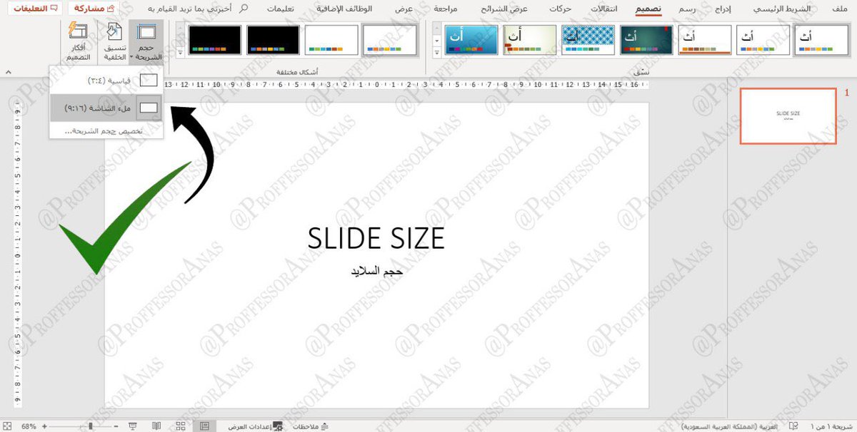Open the File (ملف) tab
The width and height of the screenshot is (857, 432).
[840, 9]
